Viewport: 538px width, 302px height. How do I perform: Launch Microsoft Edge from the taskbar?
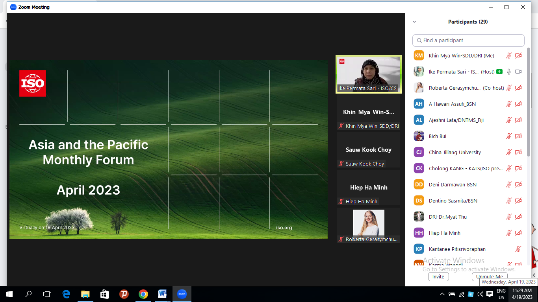[66, 294]
